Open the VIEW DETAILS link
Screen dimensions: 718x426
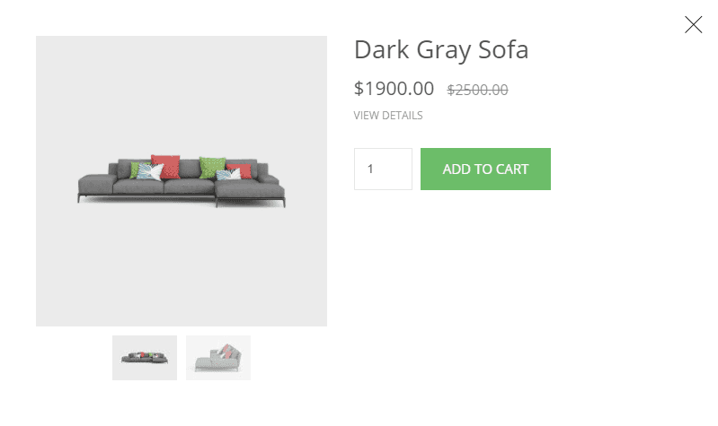tap(388, 116)
